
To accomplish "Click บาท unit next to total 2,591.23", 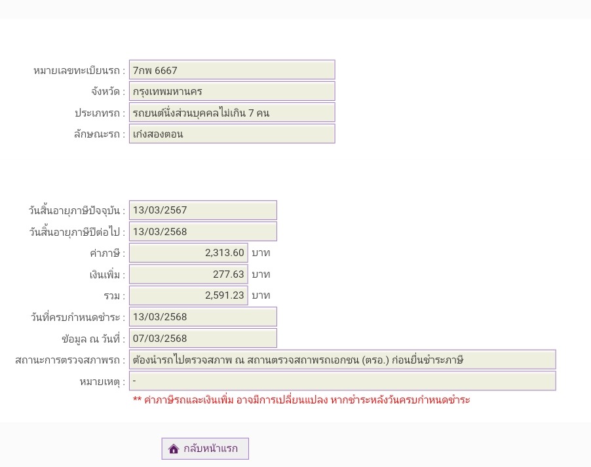I will tap(261, 295).
